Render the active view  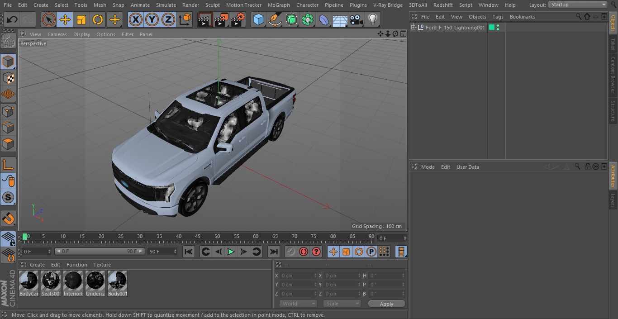coord(205,19)
